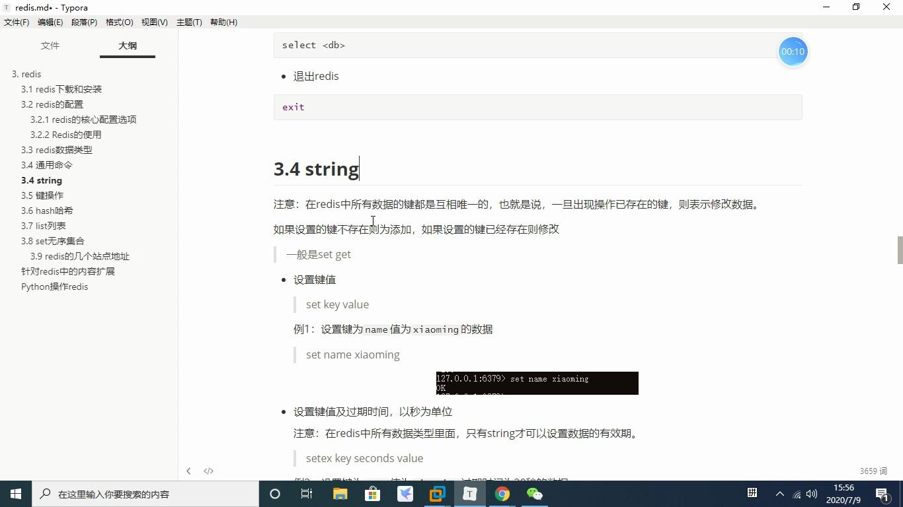
Task: Toggle source code mode icon
Action: click(x=208, y=471)
